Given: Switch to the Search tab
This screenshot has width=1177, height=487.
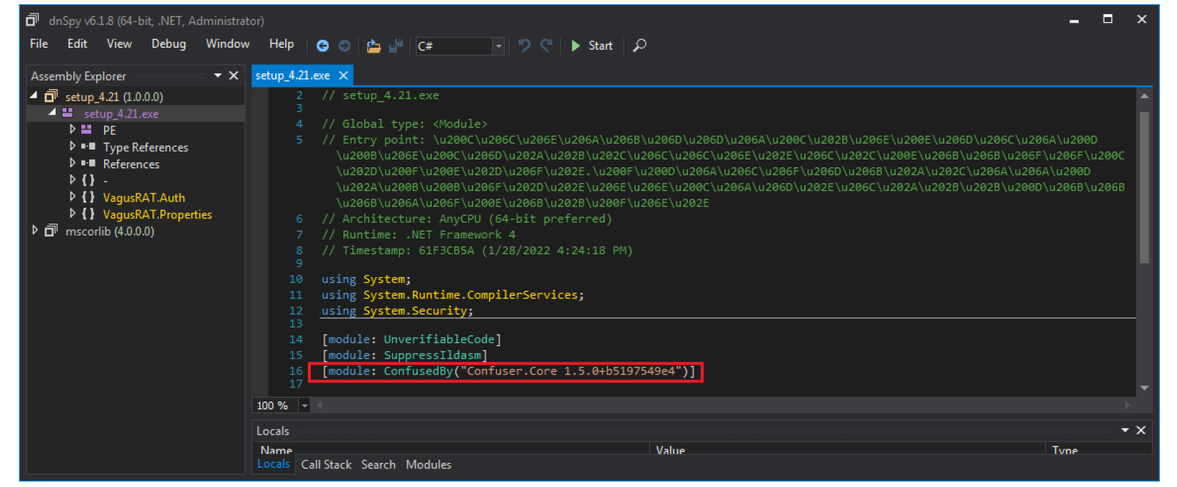Looking at the screenshot, I should pos(379,465).
